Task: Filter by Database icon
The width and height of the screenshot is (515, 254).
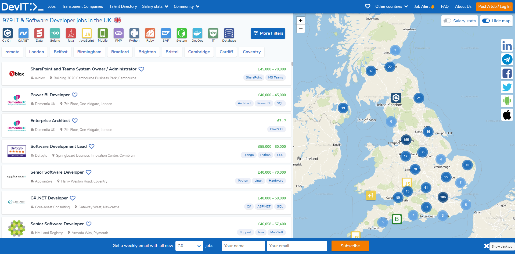Action: (x=229, y=33)
